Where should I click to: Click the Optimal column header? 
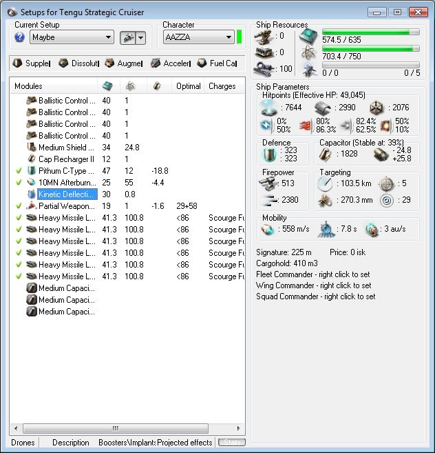click(x=189, y=86)
